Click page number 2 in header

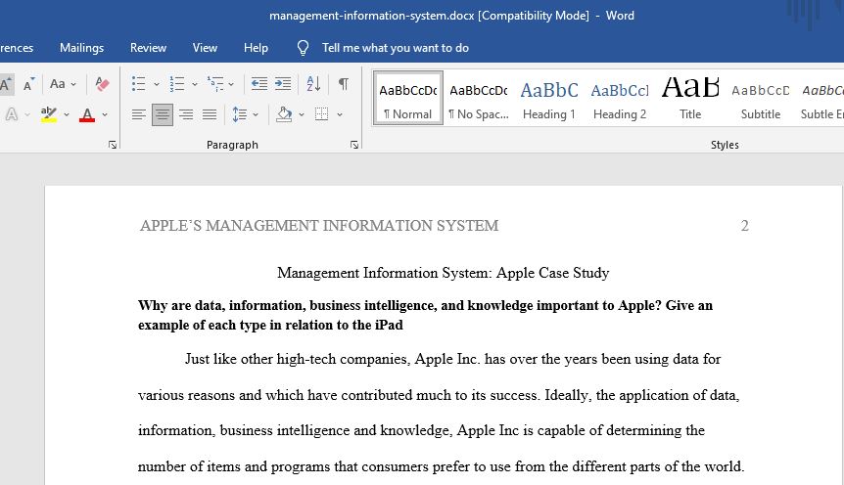point(744,225)
